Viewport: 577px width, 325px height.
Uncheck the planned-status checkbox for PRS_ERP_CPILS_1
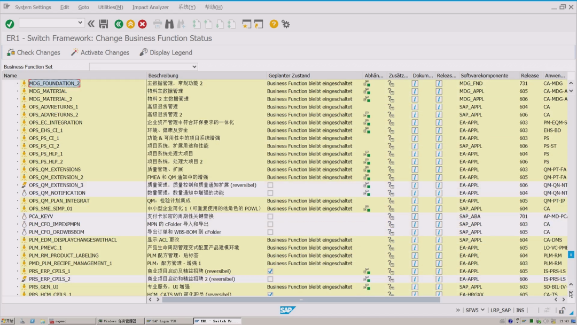tap(270, 271)
